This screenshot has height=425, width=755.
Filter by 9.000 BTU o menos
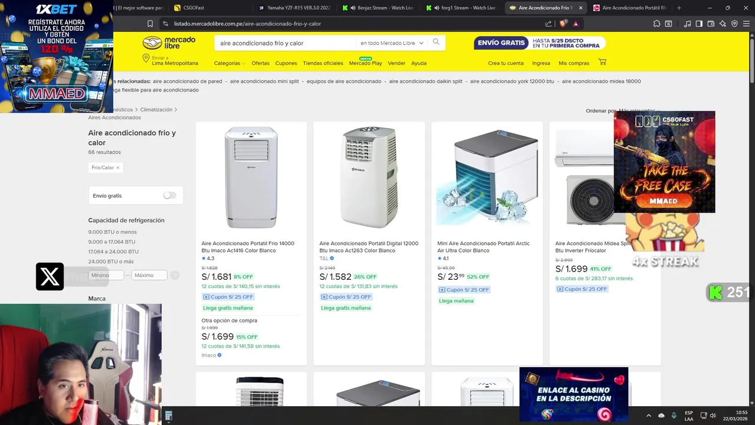pos(112,232)
